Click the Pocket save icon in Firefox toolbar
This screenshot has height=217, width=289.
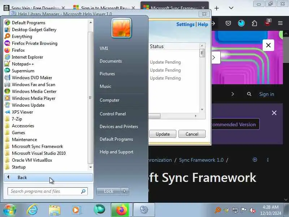[228, 23]
